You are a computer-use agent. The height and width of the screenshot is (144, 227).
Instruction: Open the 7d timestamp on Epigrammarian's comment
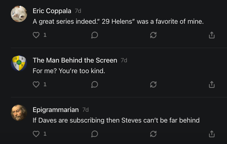point(85,110)
